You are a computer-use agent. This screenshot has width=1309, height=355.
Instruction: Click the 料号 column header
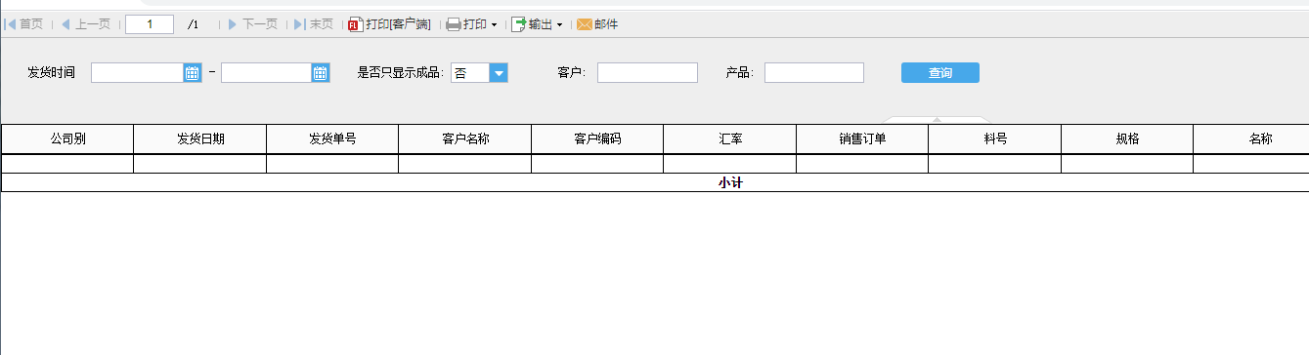pyautogui.click(x=995, y=138)
